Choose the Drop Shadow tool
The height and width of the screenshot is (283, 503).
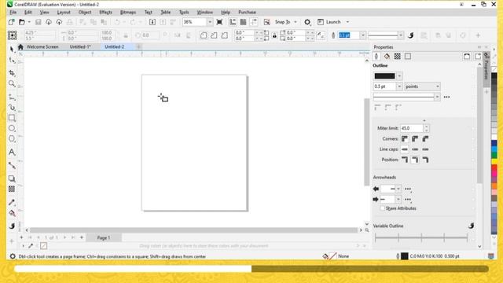12,178
